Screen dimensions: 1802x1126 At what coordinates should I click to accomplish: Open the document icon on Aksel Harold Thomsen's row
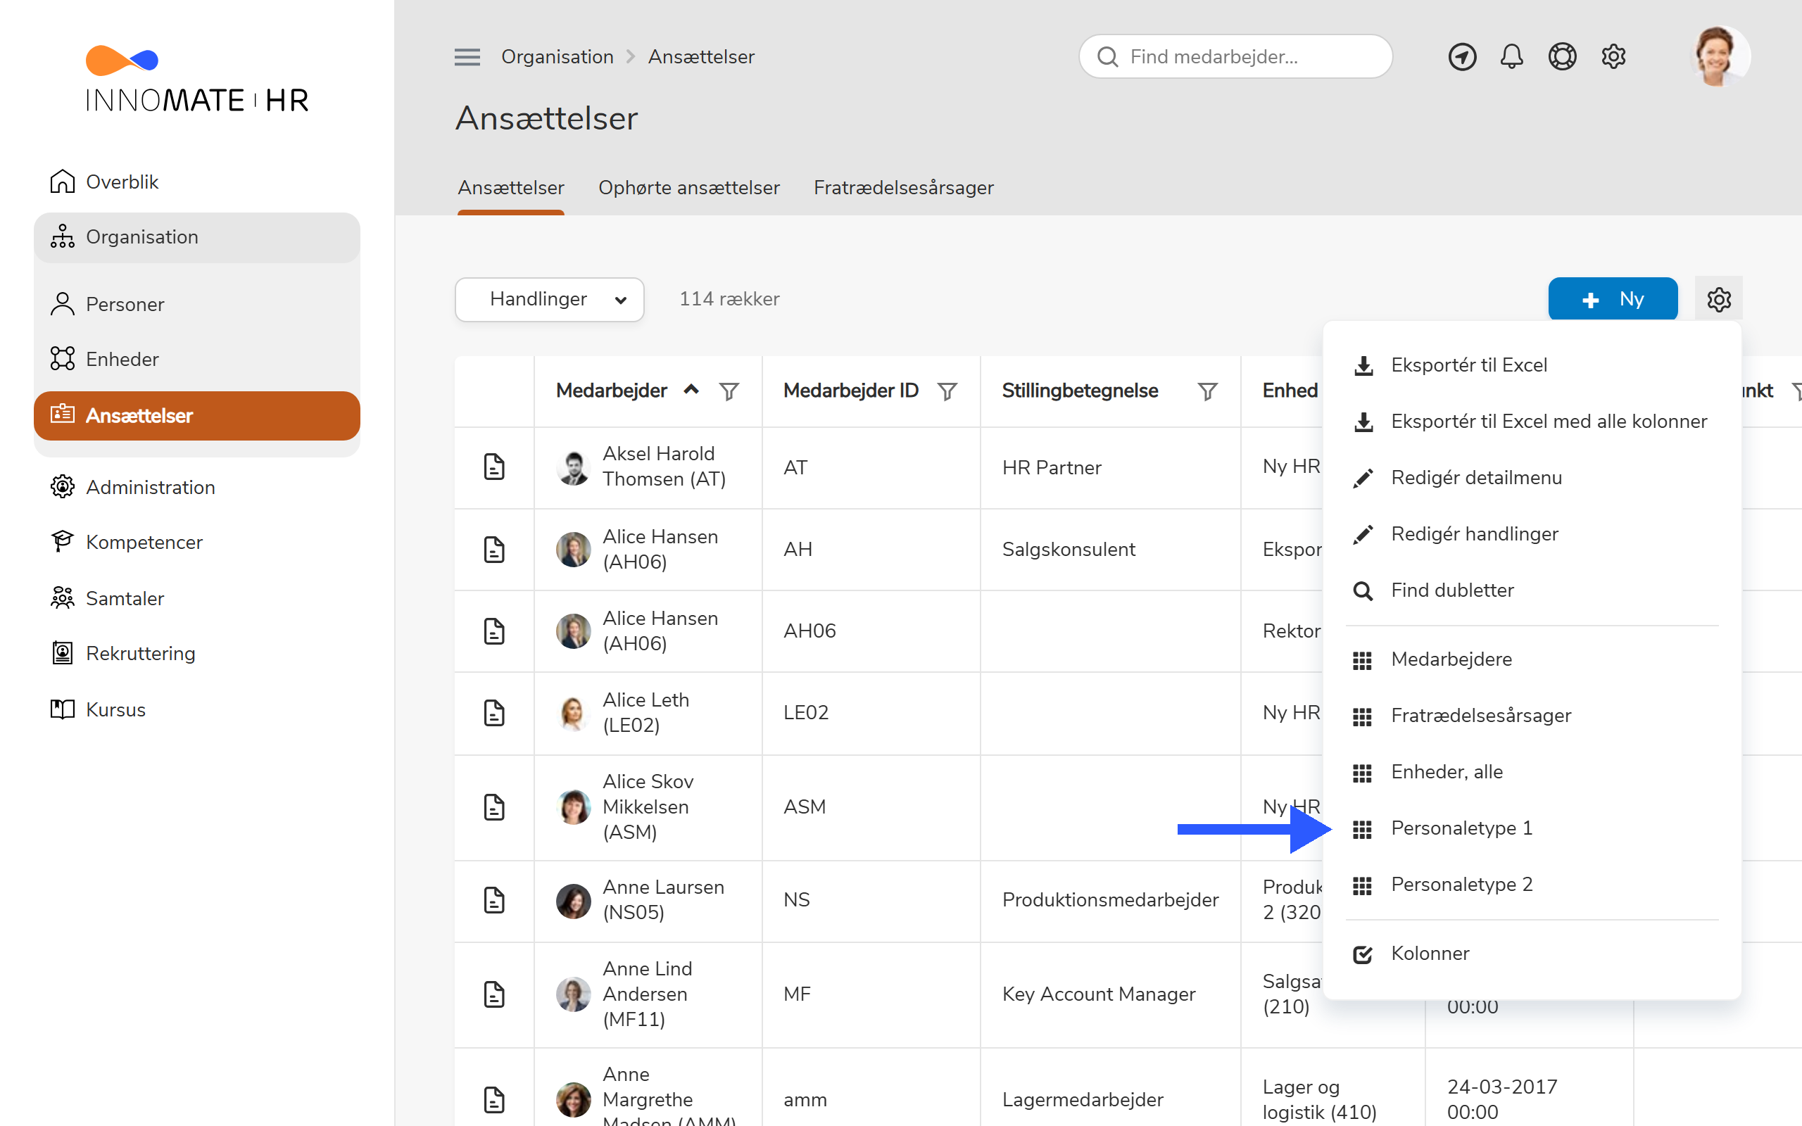(x=494, y=467)
